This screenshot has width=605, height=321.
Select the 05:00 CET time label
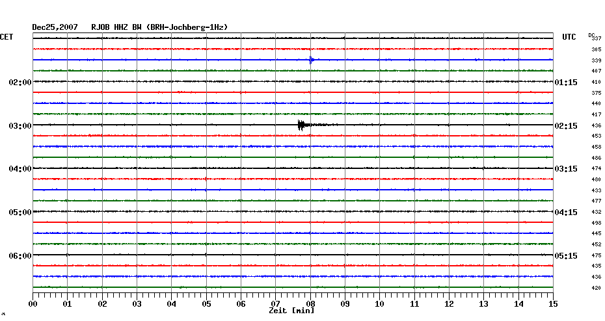(20, 212)
